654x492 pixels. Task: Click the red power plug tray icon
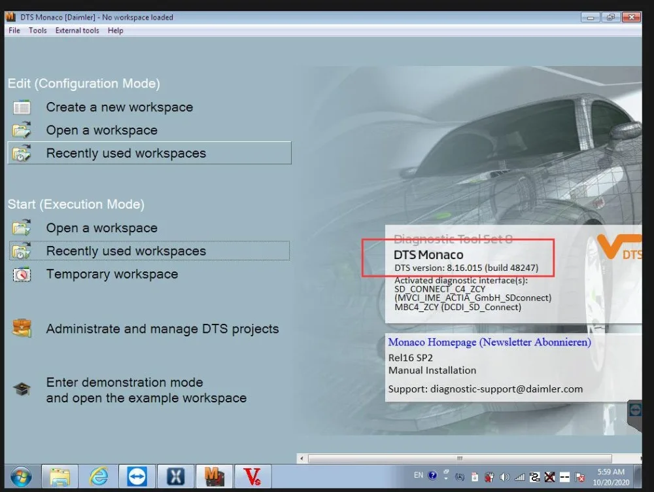tap(489, 477)
